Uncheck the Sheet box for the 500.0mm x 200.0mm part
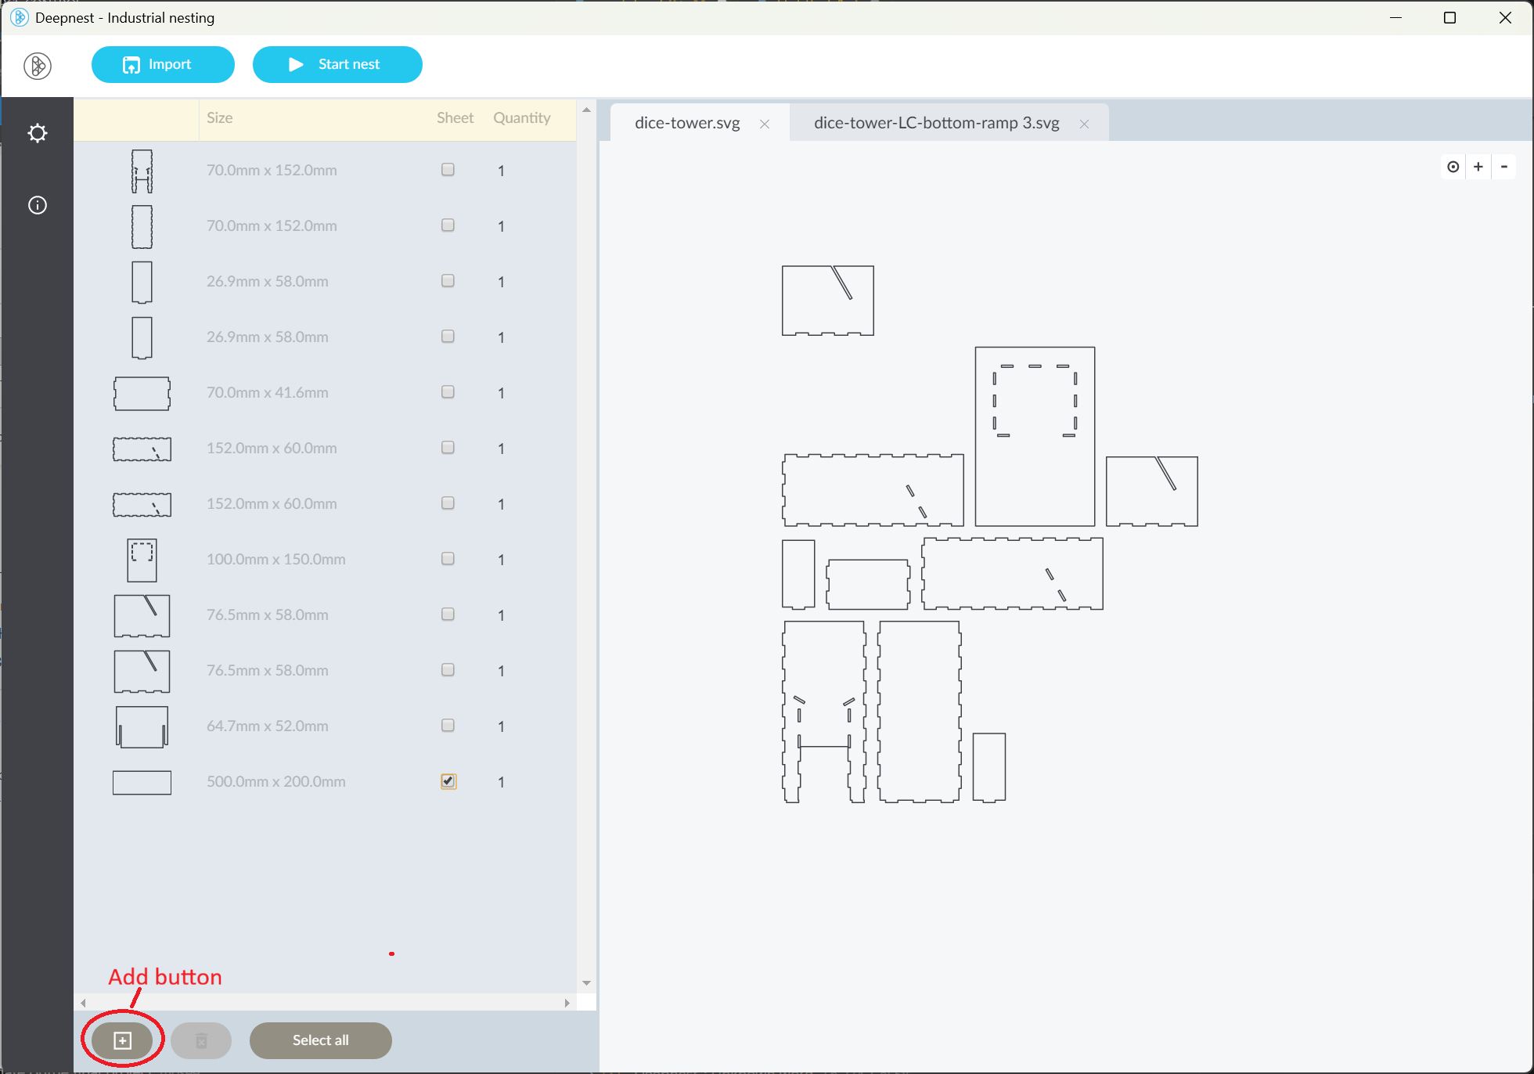Viewport: 1534px width, 1074px height. [x=448, y=781]
